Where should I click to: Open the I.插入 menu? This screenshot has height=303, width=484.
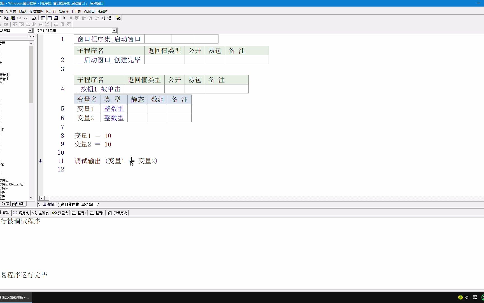(23, 11)
